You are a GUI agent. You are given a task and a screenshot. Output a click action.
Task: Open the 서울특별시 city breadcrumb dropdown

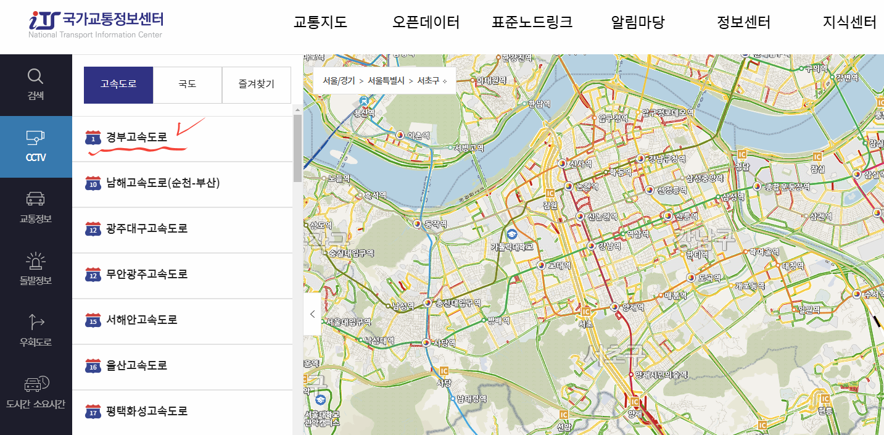point(386,81)
